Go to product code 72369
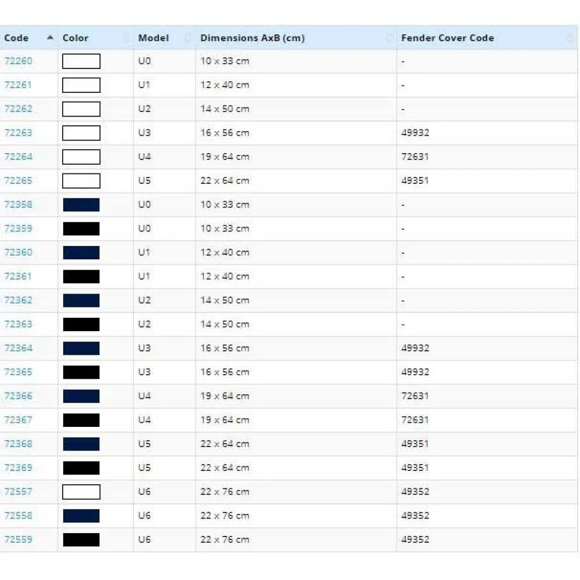This screenshot has width=580, height=580. click(18, 467)
